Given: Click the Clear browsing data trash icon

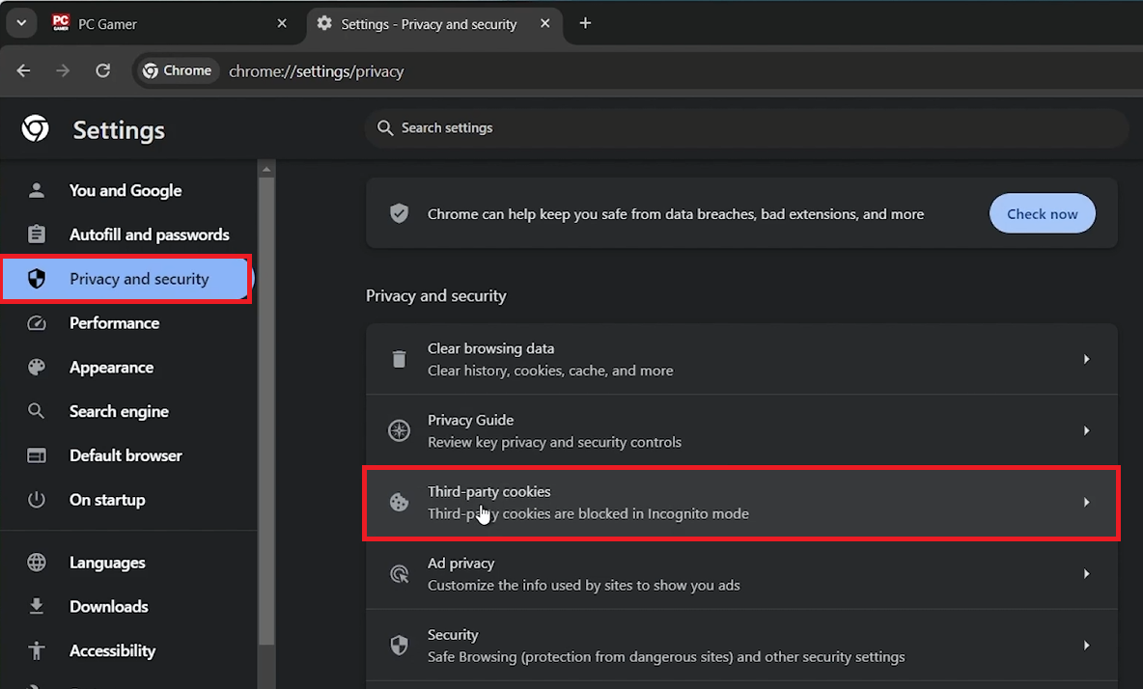Looking at the screenshot, I should (x=400, y=359).
